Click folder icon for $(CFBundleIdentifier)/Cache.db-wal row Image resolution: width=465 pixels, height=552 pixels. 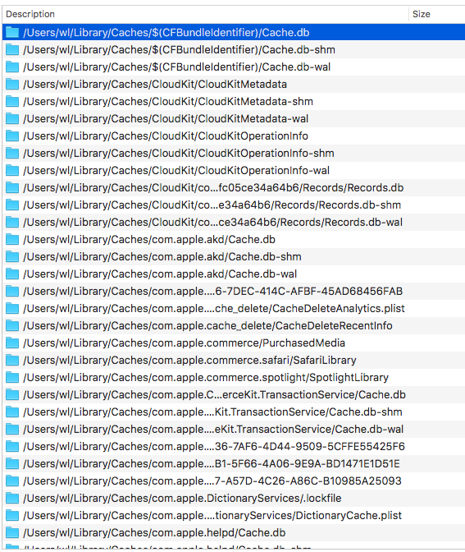click(x=12, y=67)
